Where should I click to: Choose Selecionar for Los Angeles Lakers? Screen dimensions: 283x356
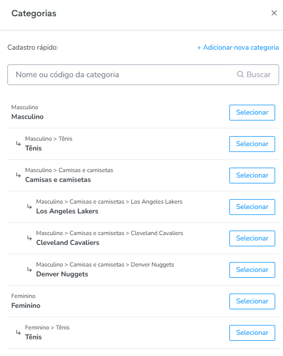(x=252, y=207)
